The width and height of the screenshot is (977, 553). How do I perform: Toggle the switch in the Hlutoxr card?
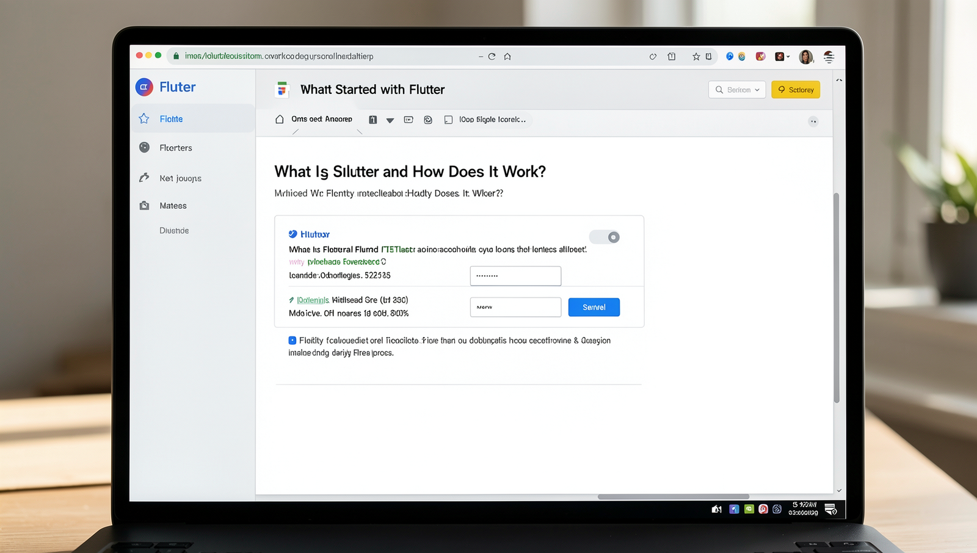[605, 237]
